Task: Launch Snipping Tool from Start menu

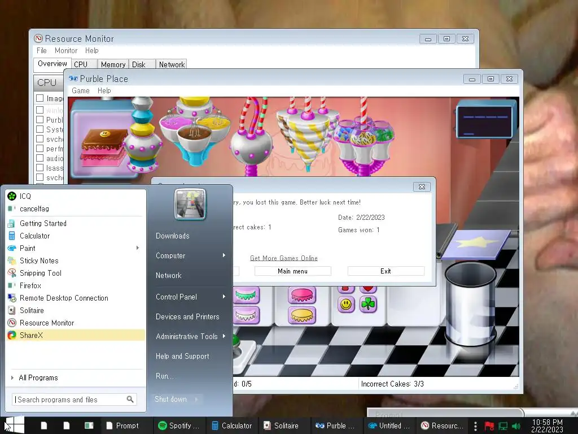Action: tap(76, 273)
